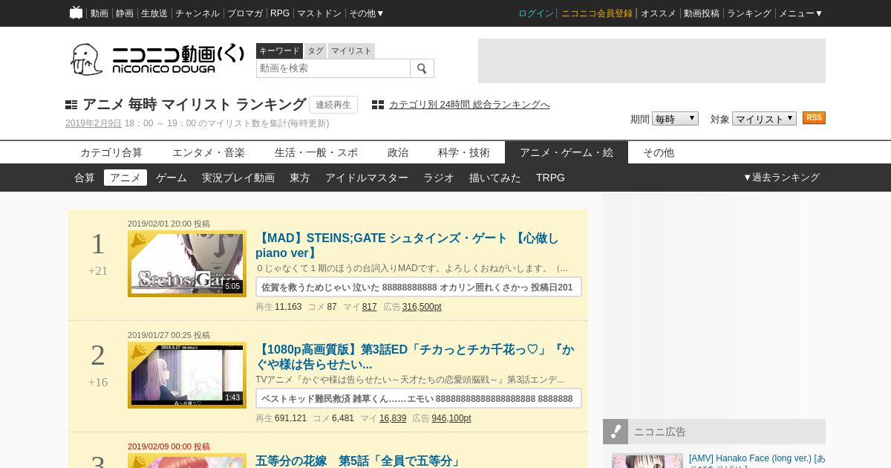Open カテゴリ別 24時間 総合ランキングへ link
Screen dimensions: 891x468
(469, 105)
